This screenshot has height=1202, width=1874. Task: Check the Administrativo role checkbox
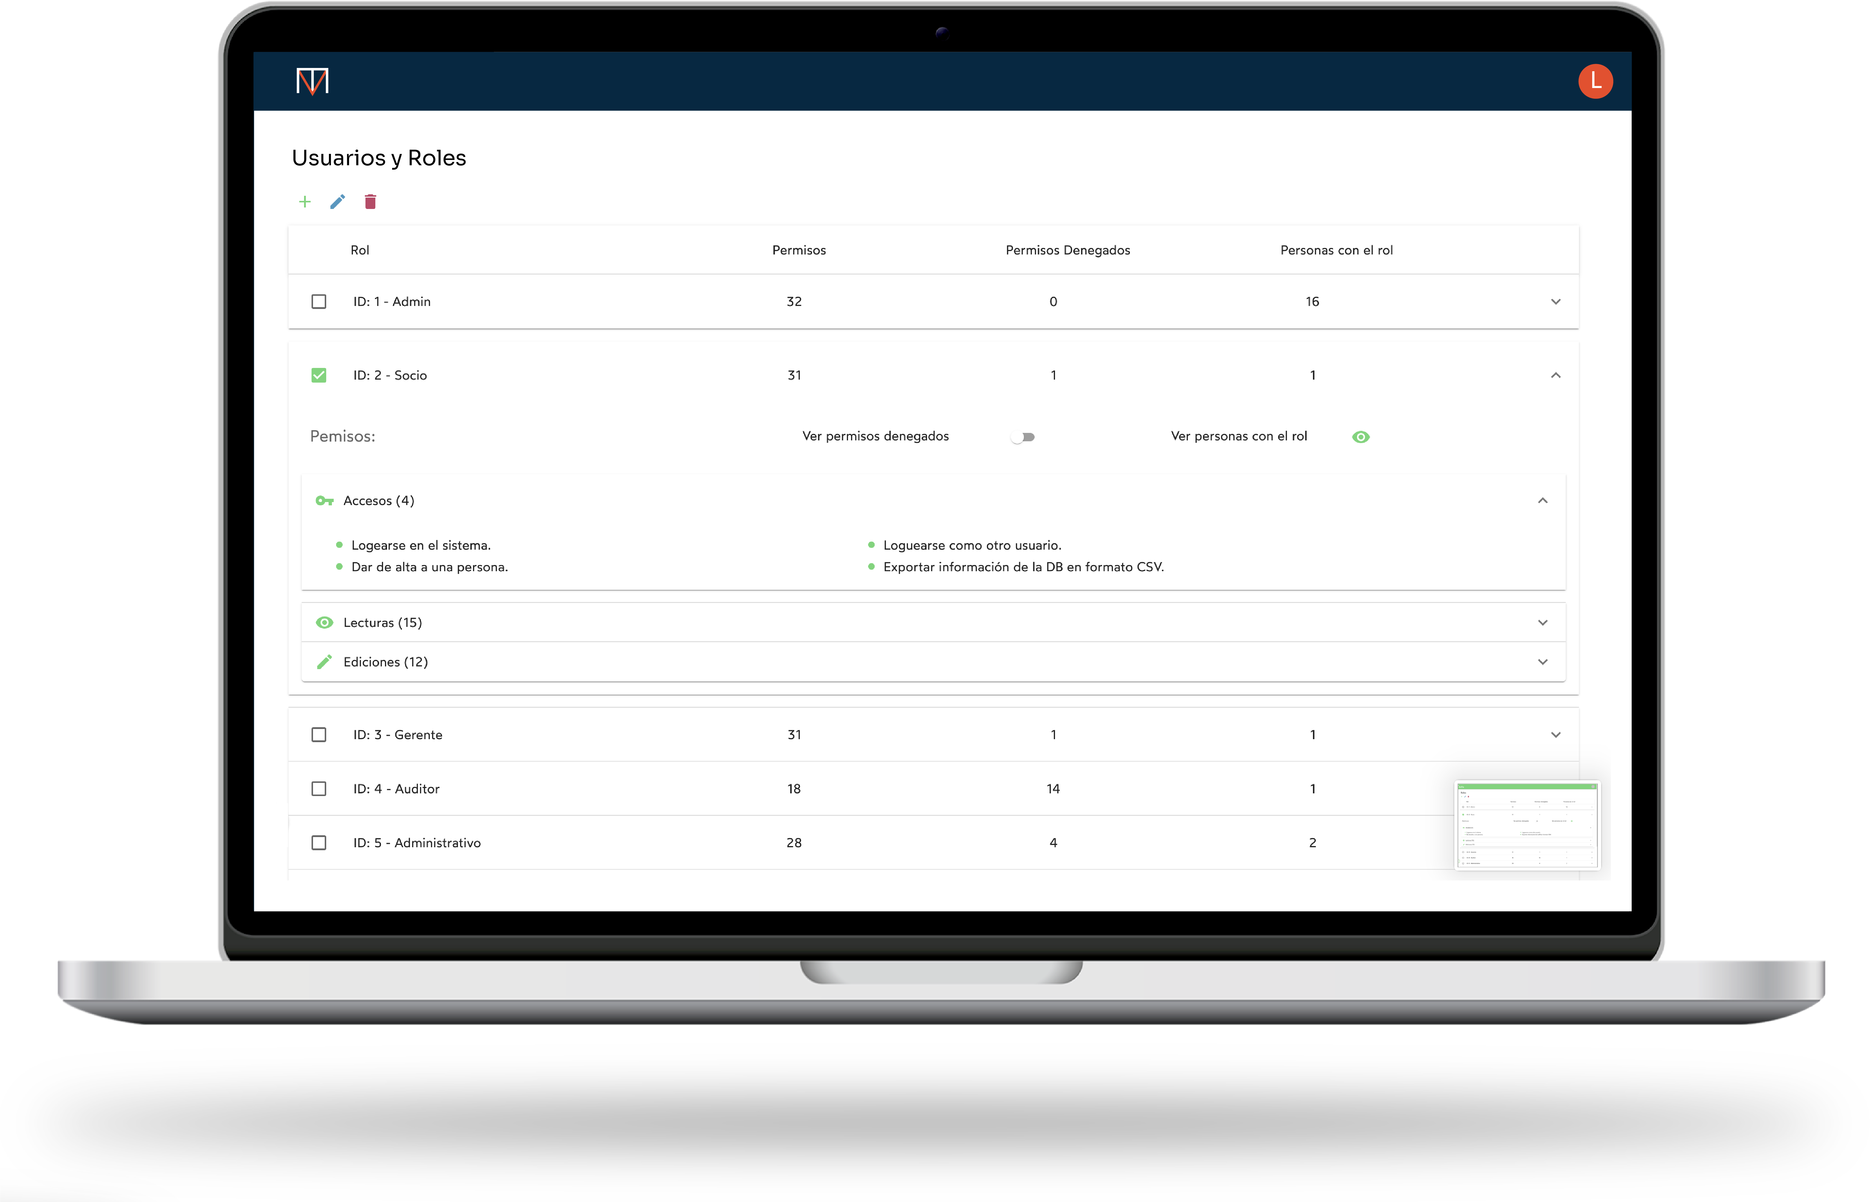click(319, 843)
